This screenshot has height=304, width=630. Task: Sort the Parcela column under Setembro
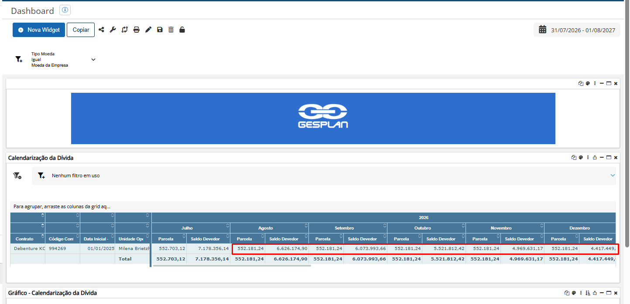(x=341, y=236)
